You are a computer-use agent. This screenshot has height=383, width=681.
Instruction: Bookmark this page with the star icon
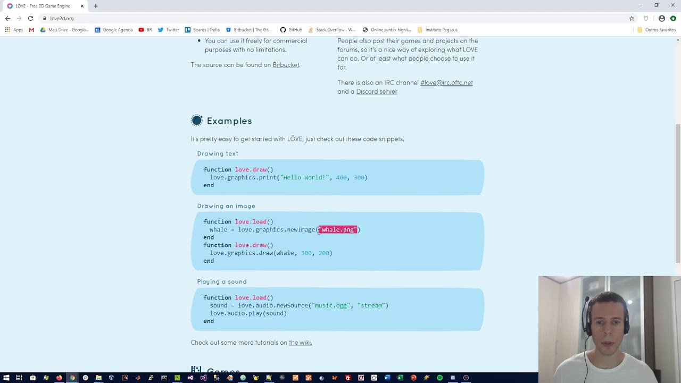point(632,18)
